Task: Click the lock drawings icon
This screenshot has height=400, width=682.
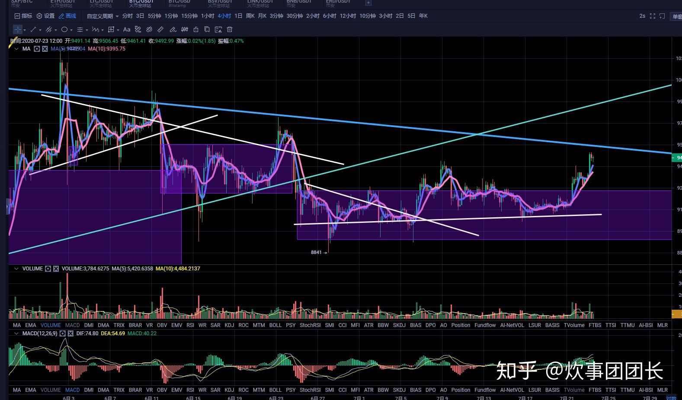Action: click(x=196, y=29)
